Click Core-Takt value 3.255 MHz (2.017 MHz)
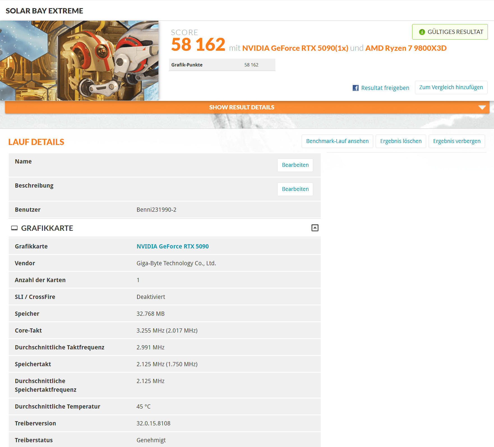Image resolution: width=494 pixels, height=447 pixels. [167, 331]
